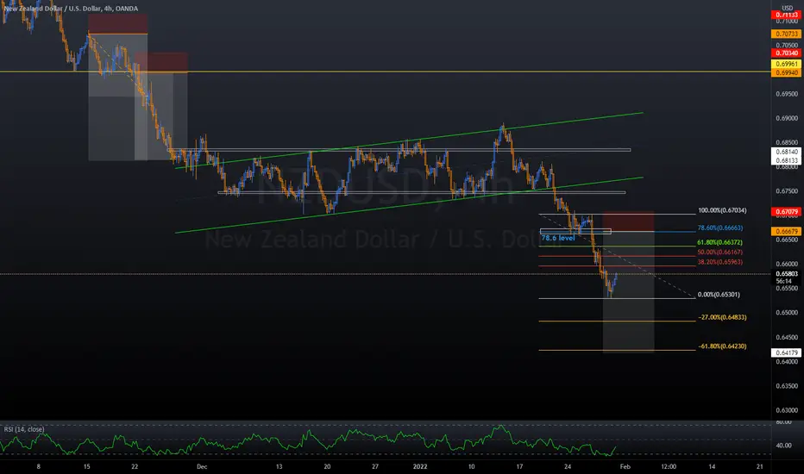Click the '24' date label on time axis
Screen dimensions: 804x474
tap(568, 466)
